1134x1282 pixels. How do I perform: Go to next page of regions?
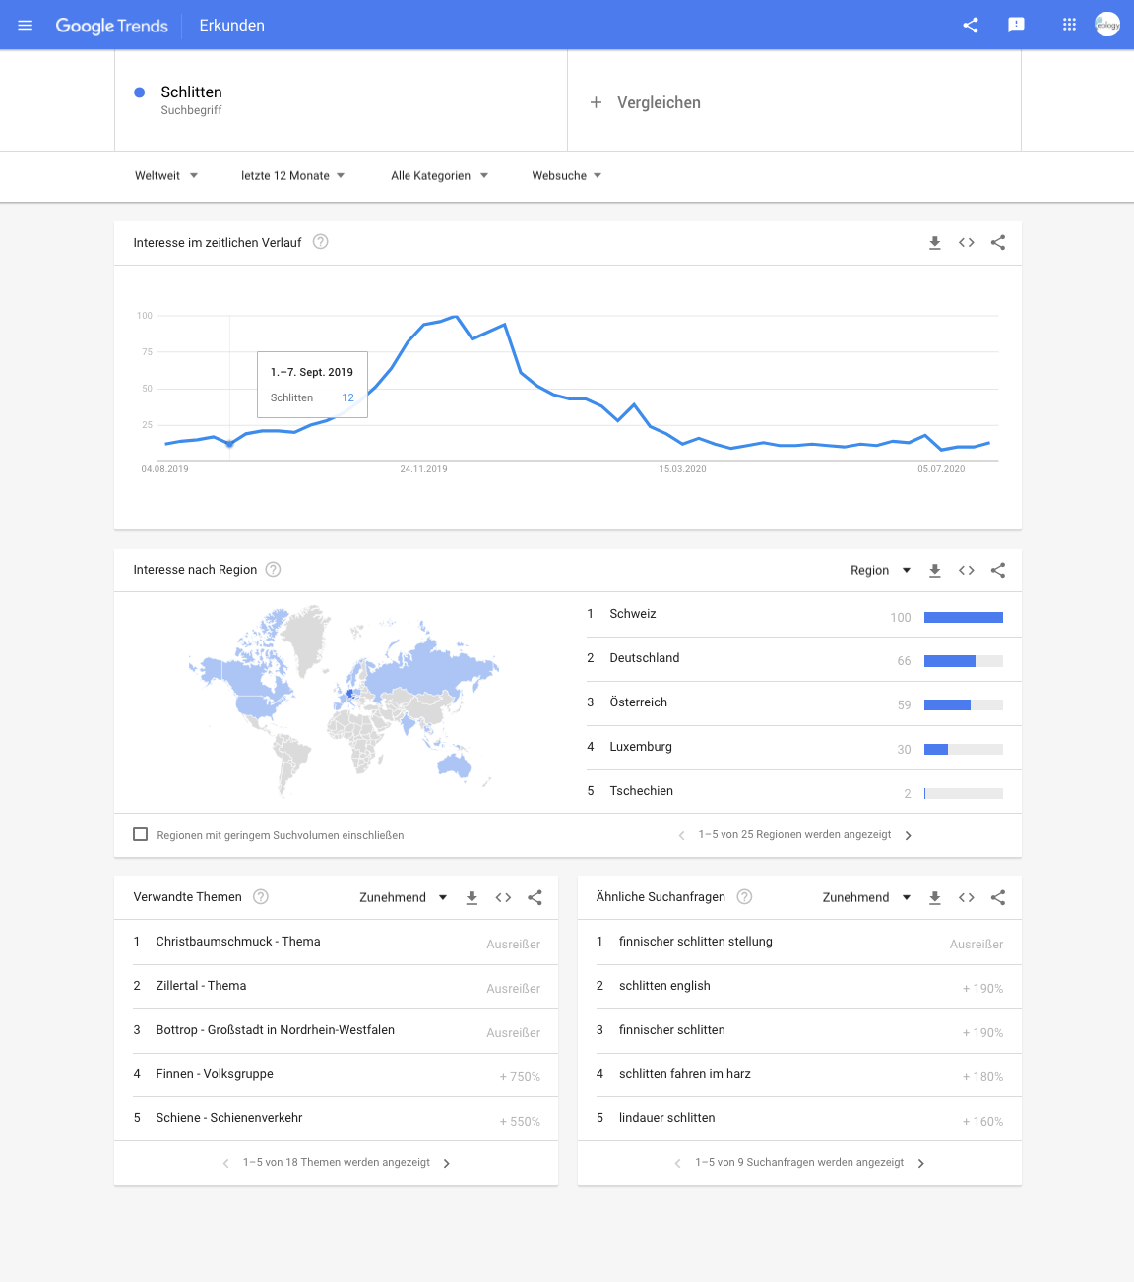coord(909,835)
